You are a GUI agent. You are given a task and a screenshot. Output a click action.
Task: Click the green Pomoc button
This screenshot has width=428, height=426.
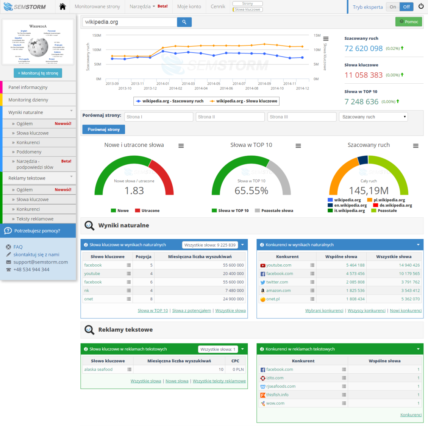coord(409,22)
